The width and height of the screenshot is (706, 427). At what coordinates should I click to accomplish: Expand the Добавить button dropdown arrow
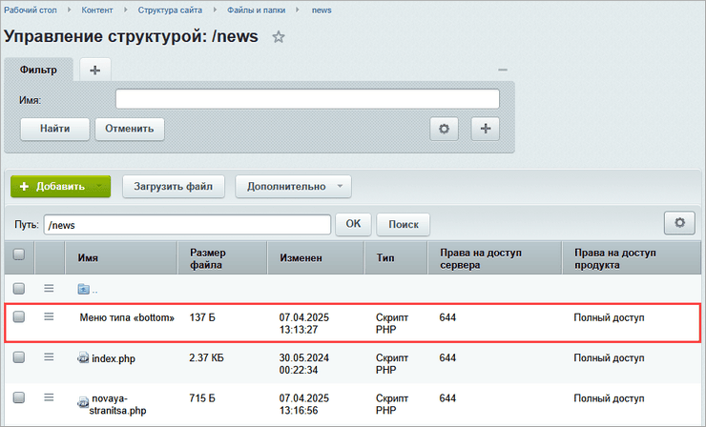pos(100,187)
